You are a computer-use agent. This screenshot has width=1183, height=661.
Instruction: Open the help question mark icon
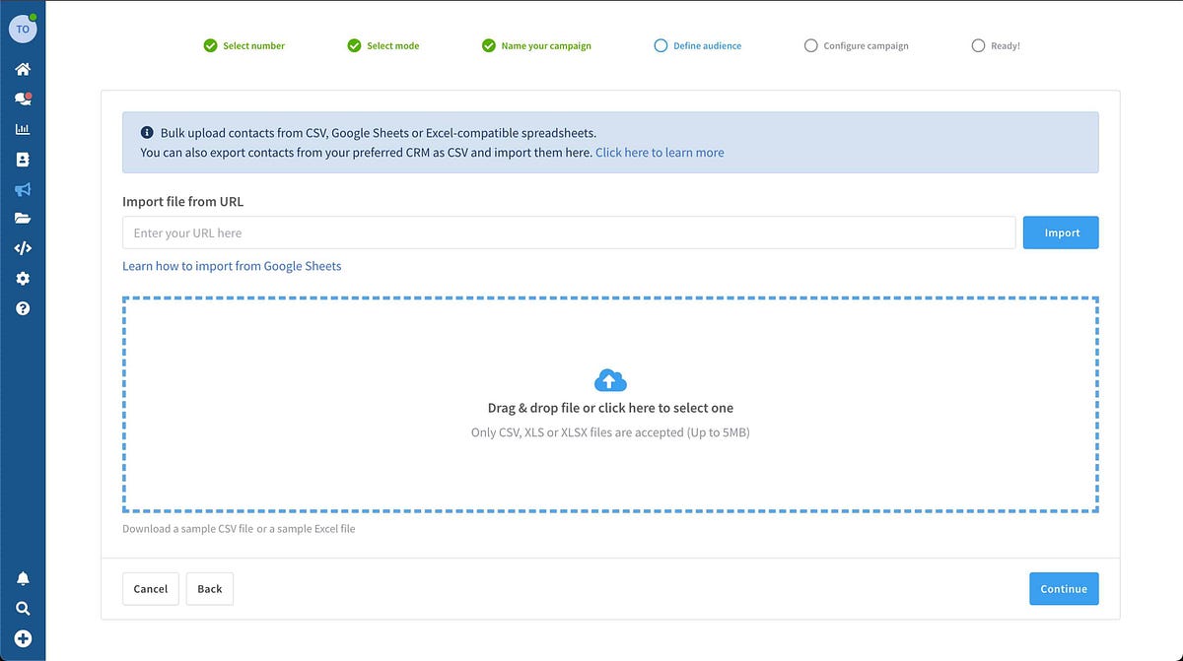[23, 308]
